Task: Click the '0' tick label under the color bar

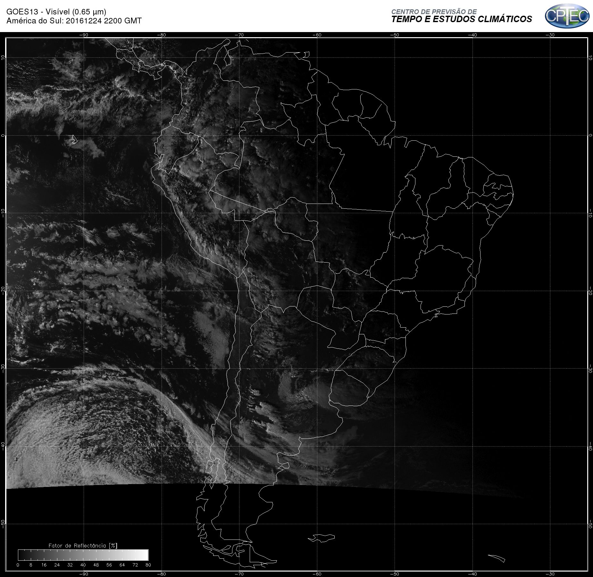Action: coord(18,565)
